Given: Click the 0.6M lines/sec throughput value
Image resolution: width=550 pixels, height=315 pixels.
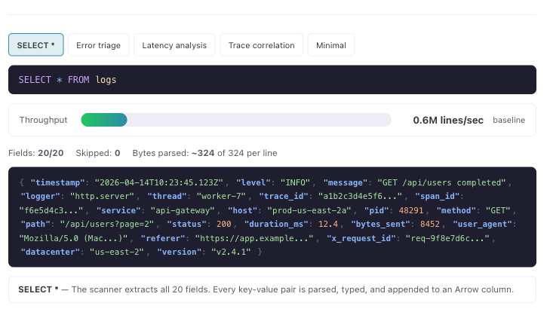Looking at the screenshot, I should [447, 120].
